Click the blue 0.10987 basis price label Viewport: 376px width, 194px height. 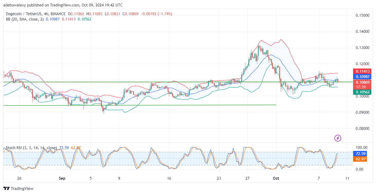pyautogui.click(x=363, y=76)
